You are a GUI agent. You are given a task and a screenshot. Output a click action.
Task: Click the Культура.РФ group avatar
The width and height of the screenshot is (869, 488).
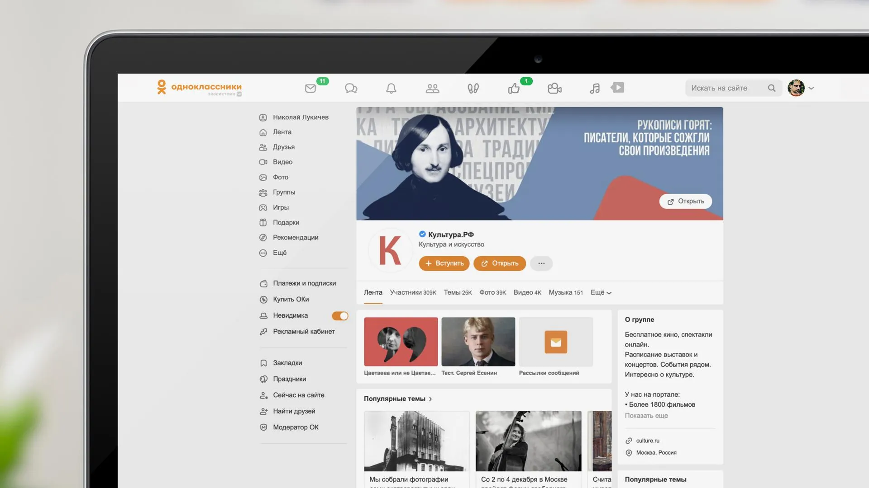390,250
